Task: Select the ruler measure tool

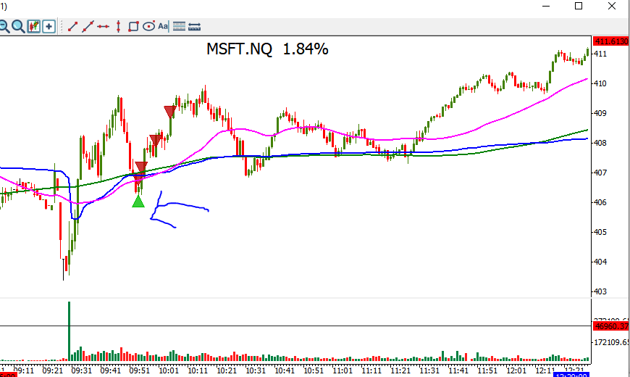Action: [195, 27]
